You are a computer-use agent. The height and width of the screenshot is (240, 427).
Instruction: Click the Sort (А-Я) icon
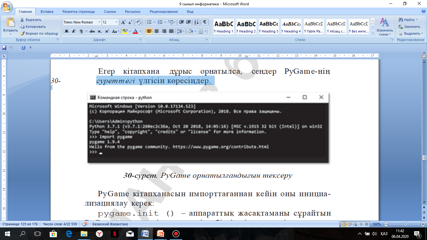tap(196, 22)
